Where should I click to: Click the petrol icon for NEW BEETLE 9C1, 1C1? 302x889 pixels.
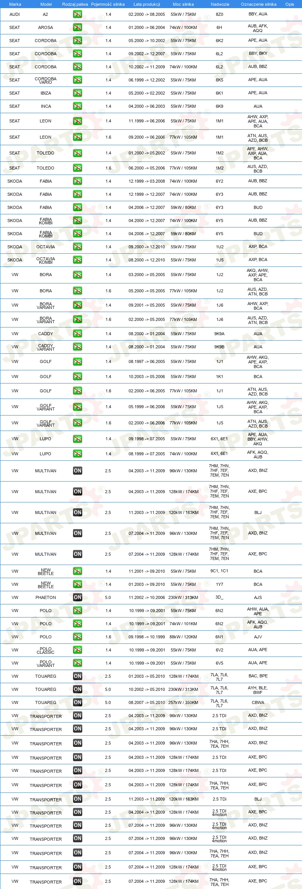[77, 571]
